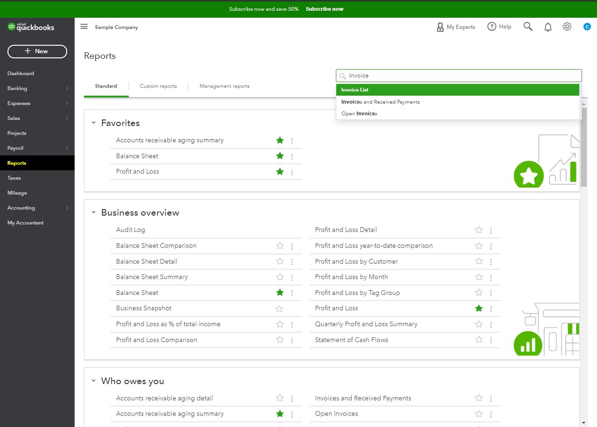597x427 pixels.
Task: Open notifications bell
Action: point(548,27)
